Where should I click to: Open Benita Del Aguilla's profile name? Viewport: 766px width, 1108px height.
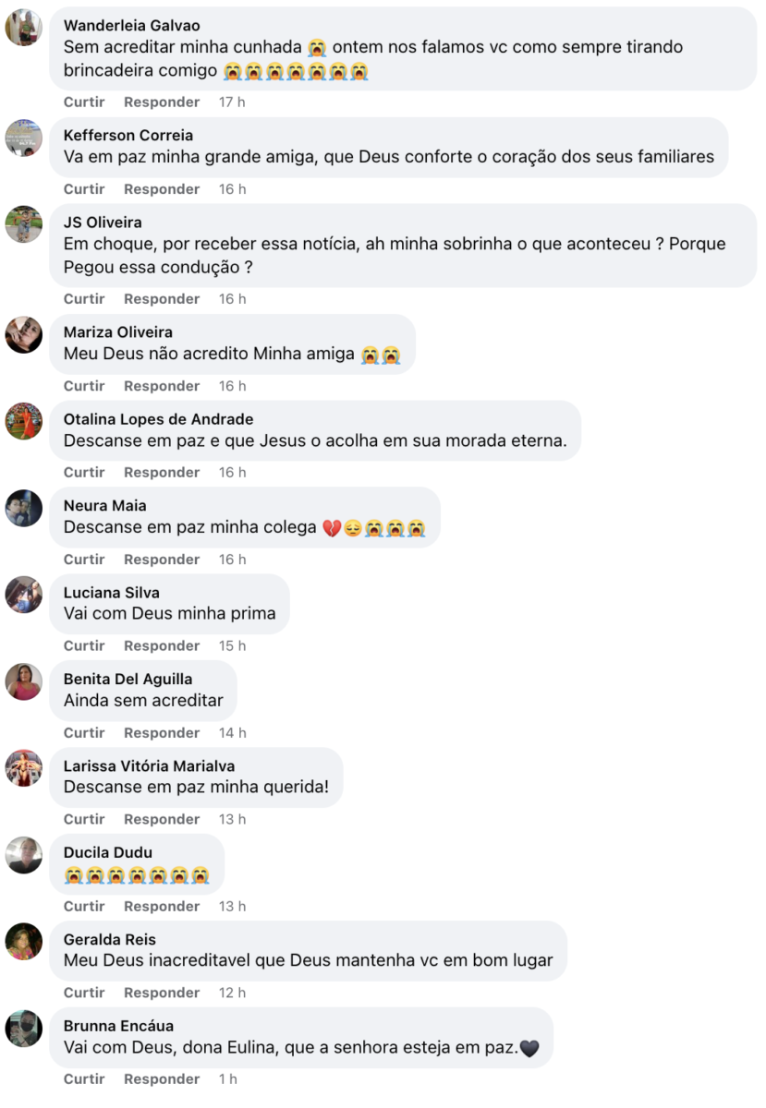point(128,679)
